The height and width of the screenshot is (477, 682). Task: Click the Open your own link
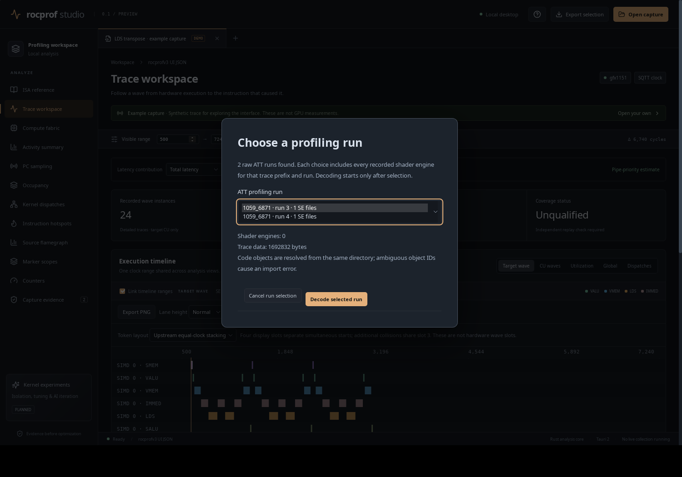click(638, 113)
